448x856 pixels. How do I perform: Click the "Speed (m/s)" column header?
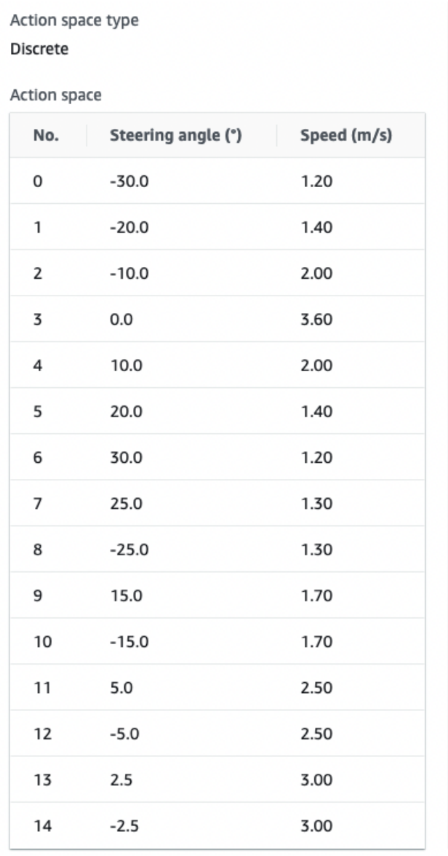(x=346, y=135)
